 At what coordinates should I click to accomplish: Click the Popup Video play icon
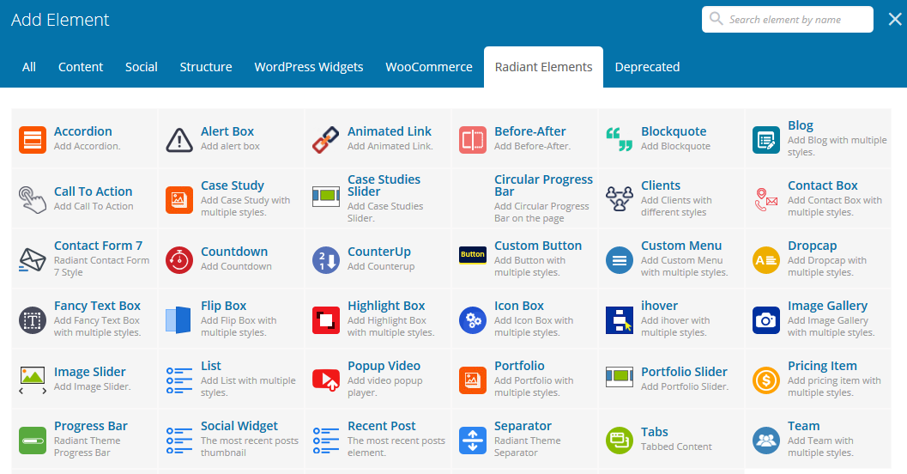point(326,380)
